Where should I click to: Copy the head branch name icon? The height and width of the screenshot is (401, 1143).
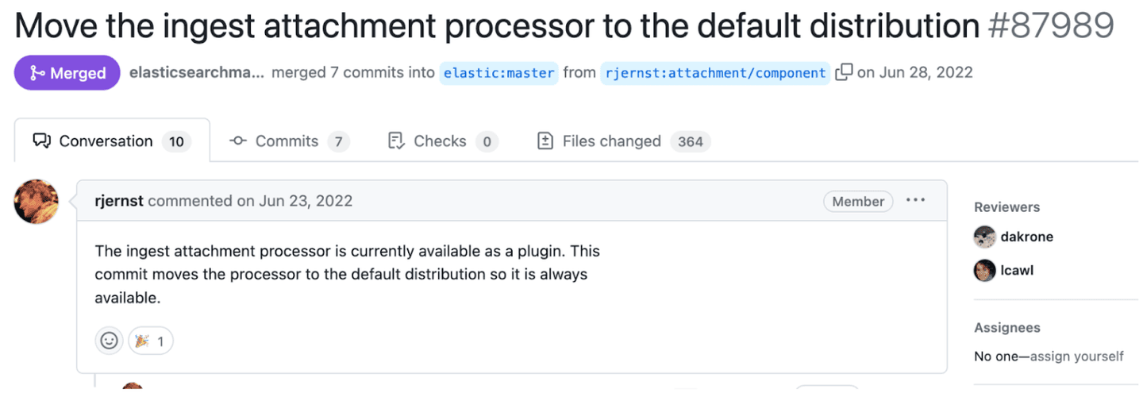click(844, 73)
